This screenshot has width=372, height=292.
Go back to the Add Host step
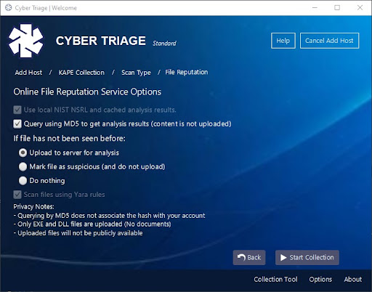pyautogui.click(x=28, y=73)
